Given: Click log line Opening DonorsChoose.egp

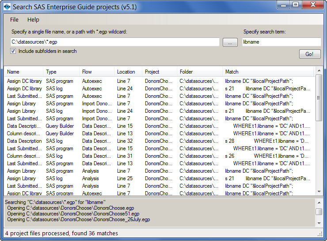Looking at the screenshot, I should point(71,208).
